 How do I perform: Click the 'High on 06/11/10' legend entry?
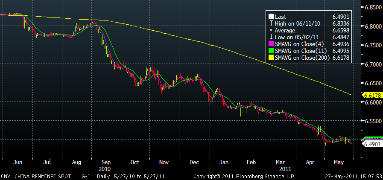coord(296,23)
